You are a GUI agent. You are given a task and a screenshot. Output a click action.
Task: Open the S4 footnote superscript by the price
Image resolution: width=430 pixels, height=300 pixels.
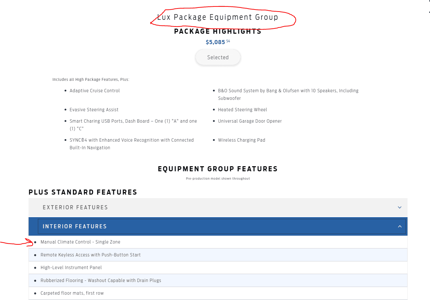(228, 41)
